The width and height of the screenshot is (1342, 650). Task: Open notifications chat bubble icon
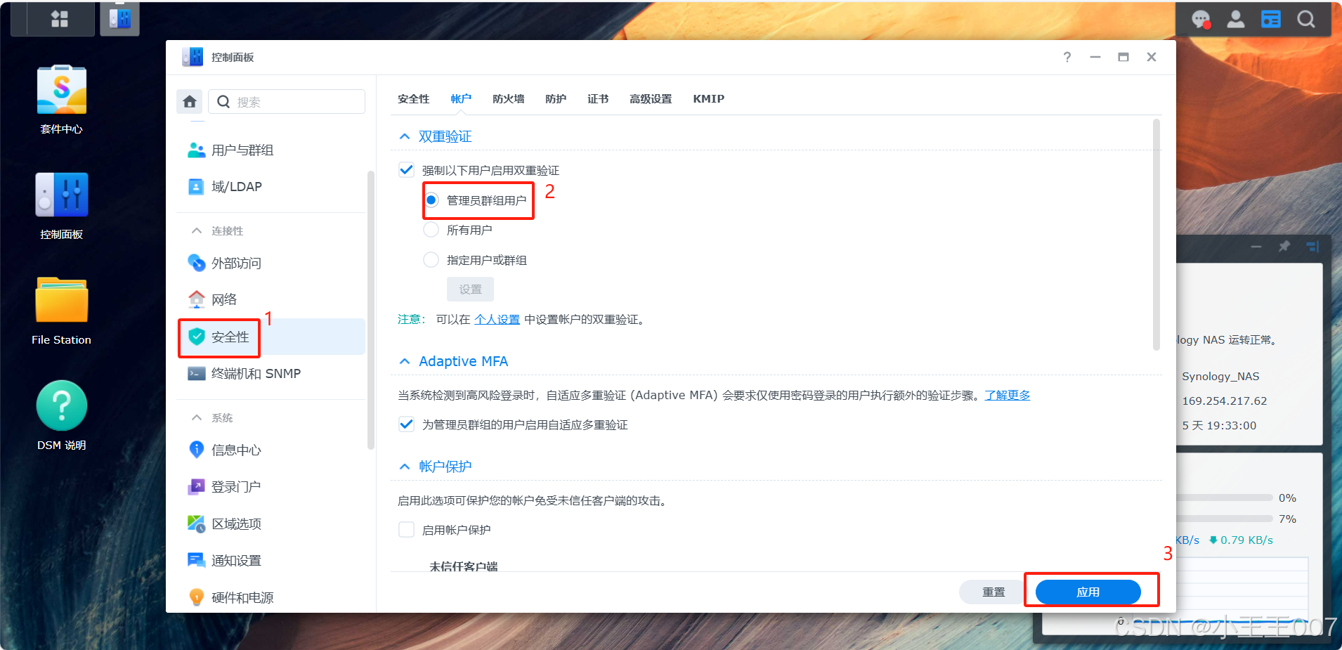click(x=1201, y=20)
